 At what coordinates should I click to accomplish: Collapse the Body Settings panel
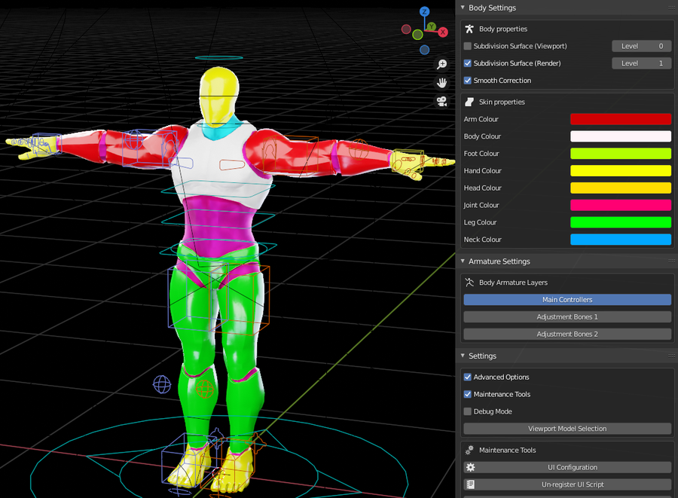[463, 8]
